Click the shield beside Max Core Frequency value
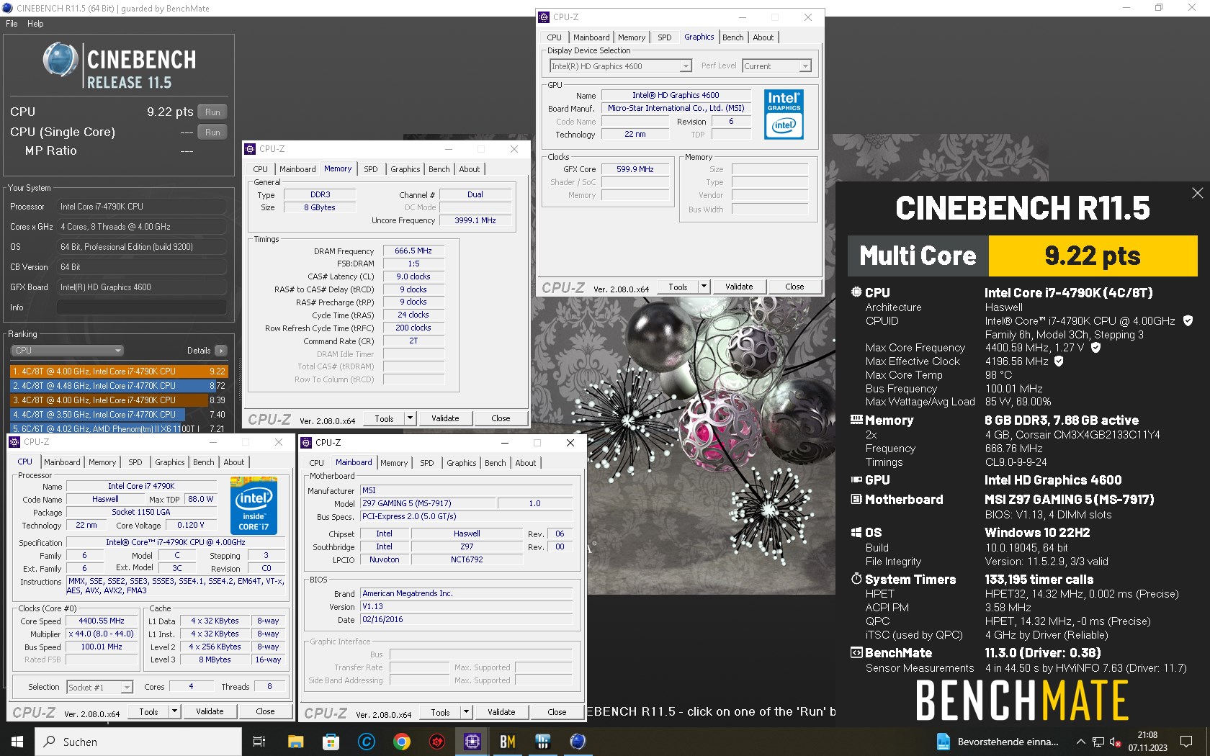Image resolution: width=1210 pixels, height=756 pixels. 1095,347
